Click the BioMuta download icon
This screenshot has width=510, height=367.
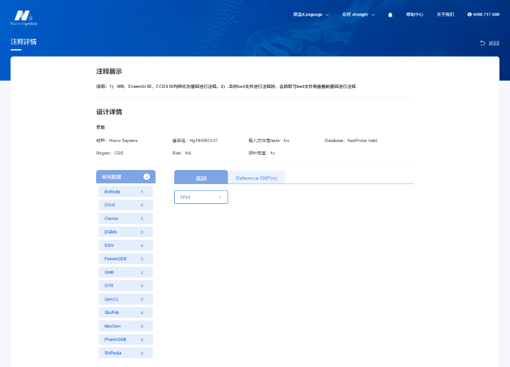[x=142, y=192]
